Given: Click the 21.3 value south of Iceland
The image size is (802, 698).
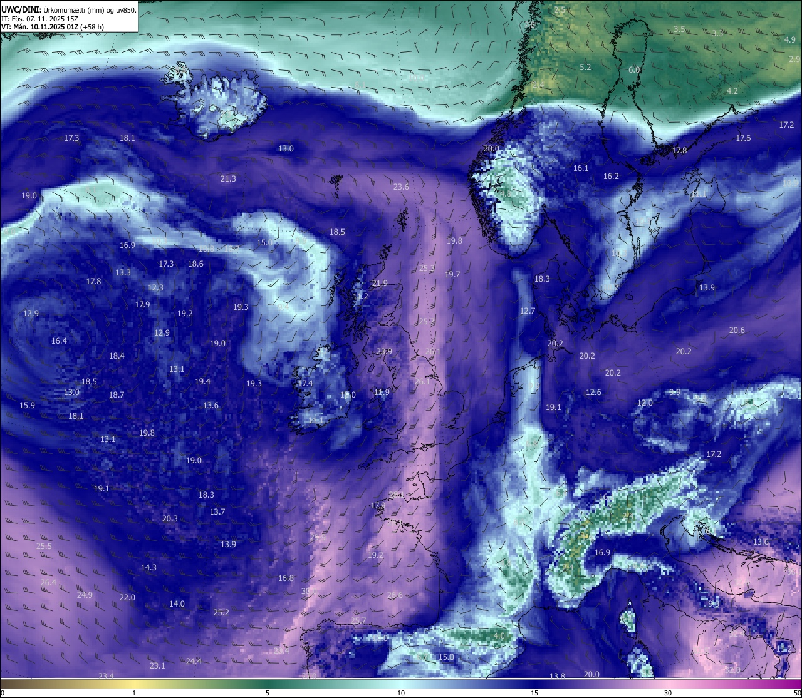Looking at the screenshot, I should point(228,178).
